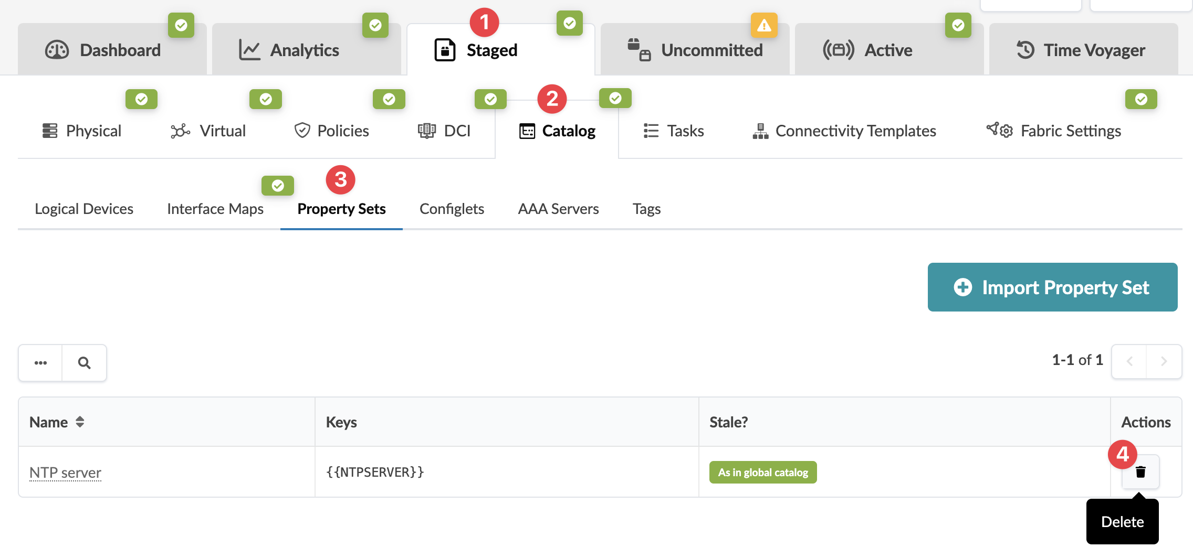Click green check badge above Dashboard tab
The image size is (1193, 558).
(x=181, y=25)
